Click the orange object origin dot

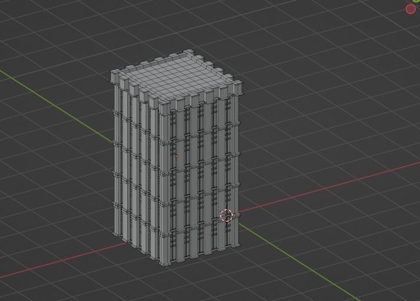point(176,156)
